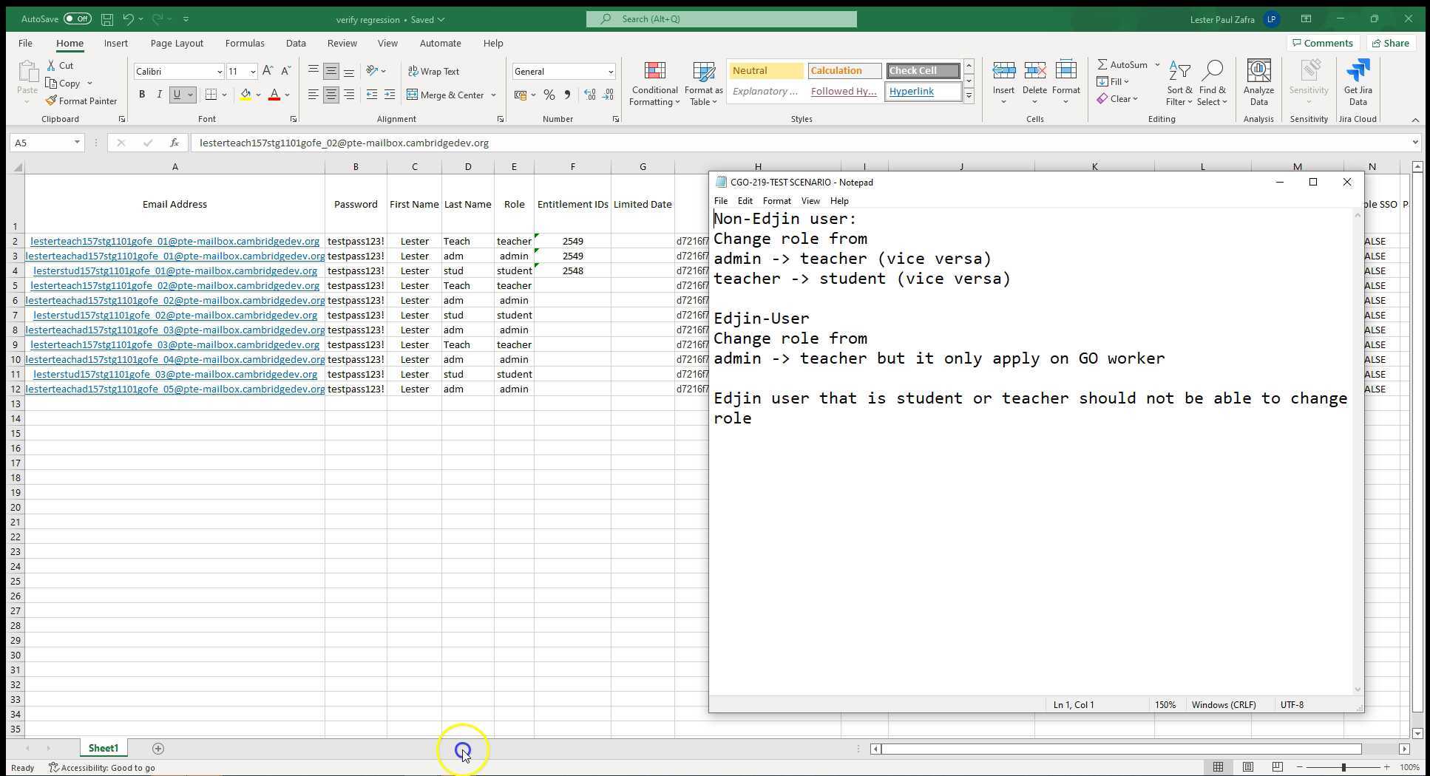Open lesterstud157stg1101gofe_01 email link in A4
Screen dimensions: 1430x776
click(x=175, y=271)
